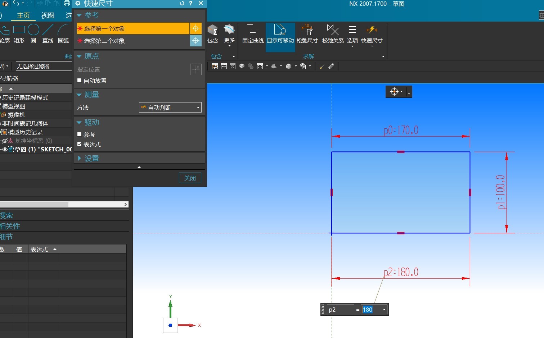Image resolution: width=544 pixels, height=338 pixels.
Task: Open help with the dialog question mark icon
Action: [x=191, y=3]
